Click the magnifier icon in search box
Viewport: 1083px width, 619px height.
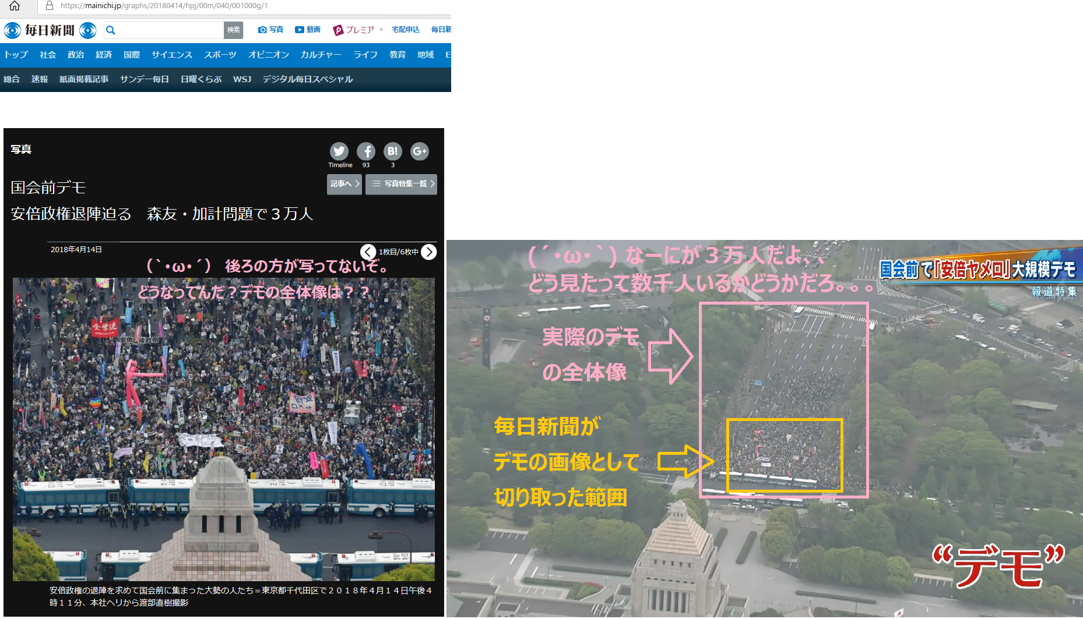click(x=111, y=30)
